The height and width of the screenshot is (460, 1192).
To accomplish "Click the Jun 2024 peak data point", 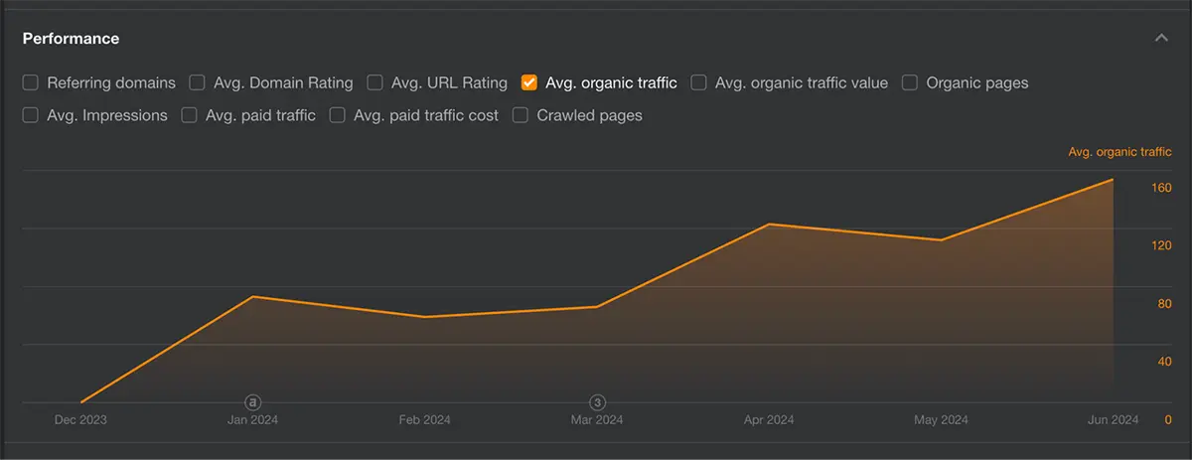I will coord(1113,180).
